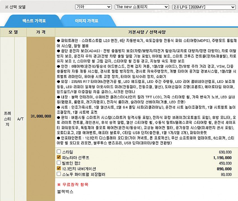Viewport: 238px width, 201px height.
Task: Click the ※ 무료장착 항목 heading
Action: [x=73, y=185]
